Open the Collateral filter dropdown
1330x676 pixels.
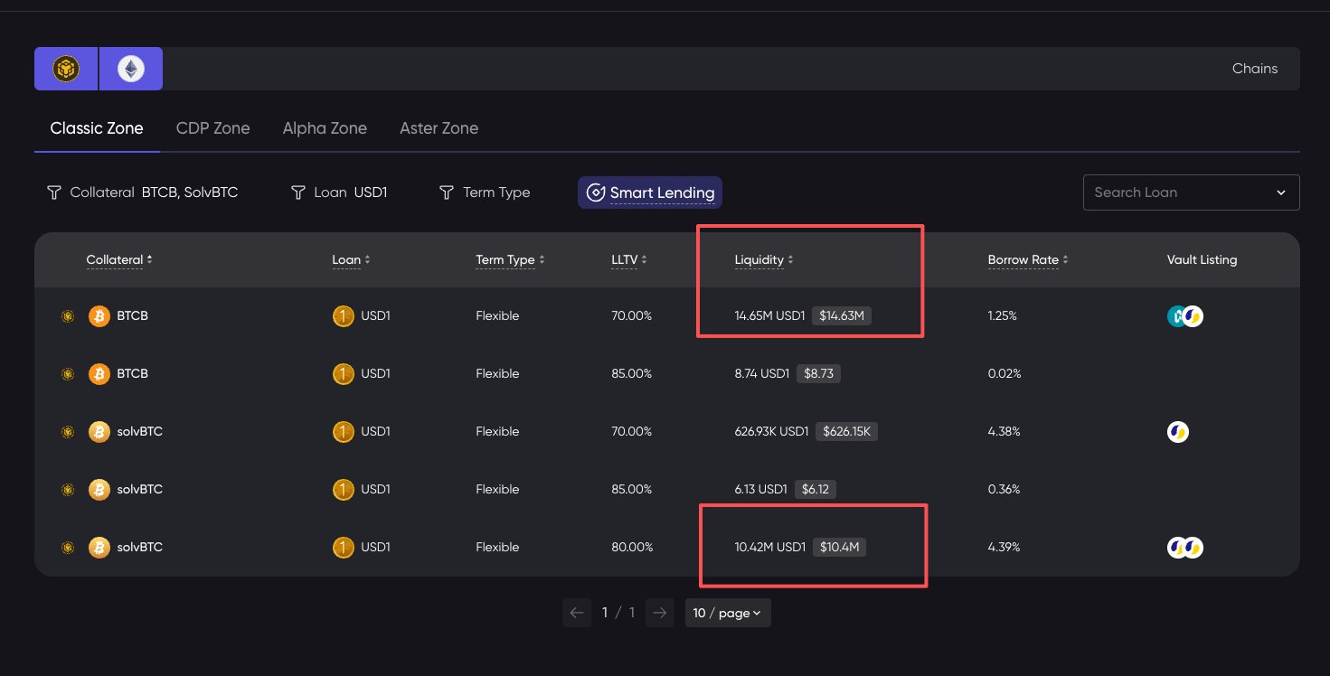pyautogui.click(x=143, y=192)
